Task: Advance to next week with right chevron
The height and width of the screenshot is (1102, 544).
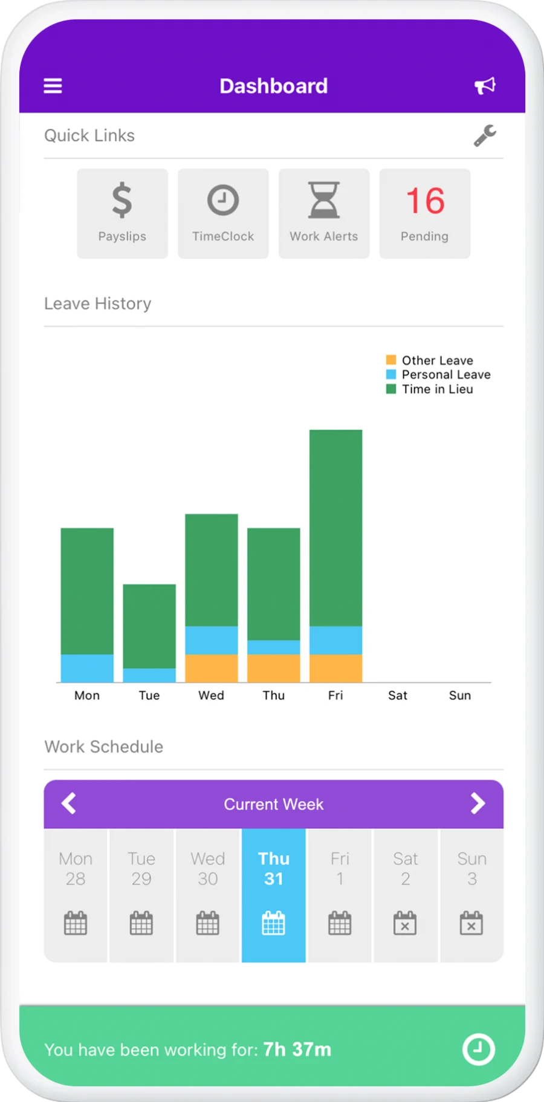Action: coord(478,804)
